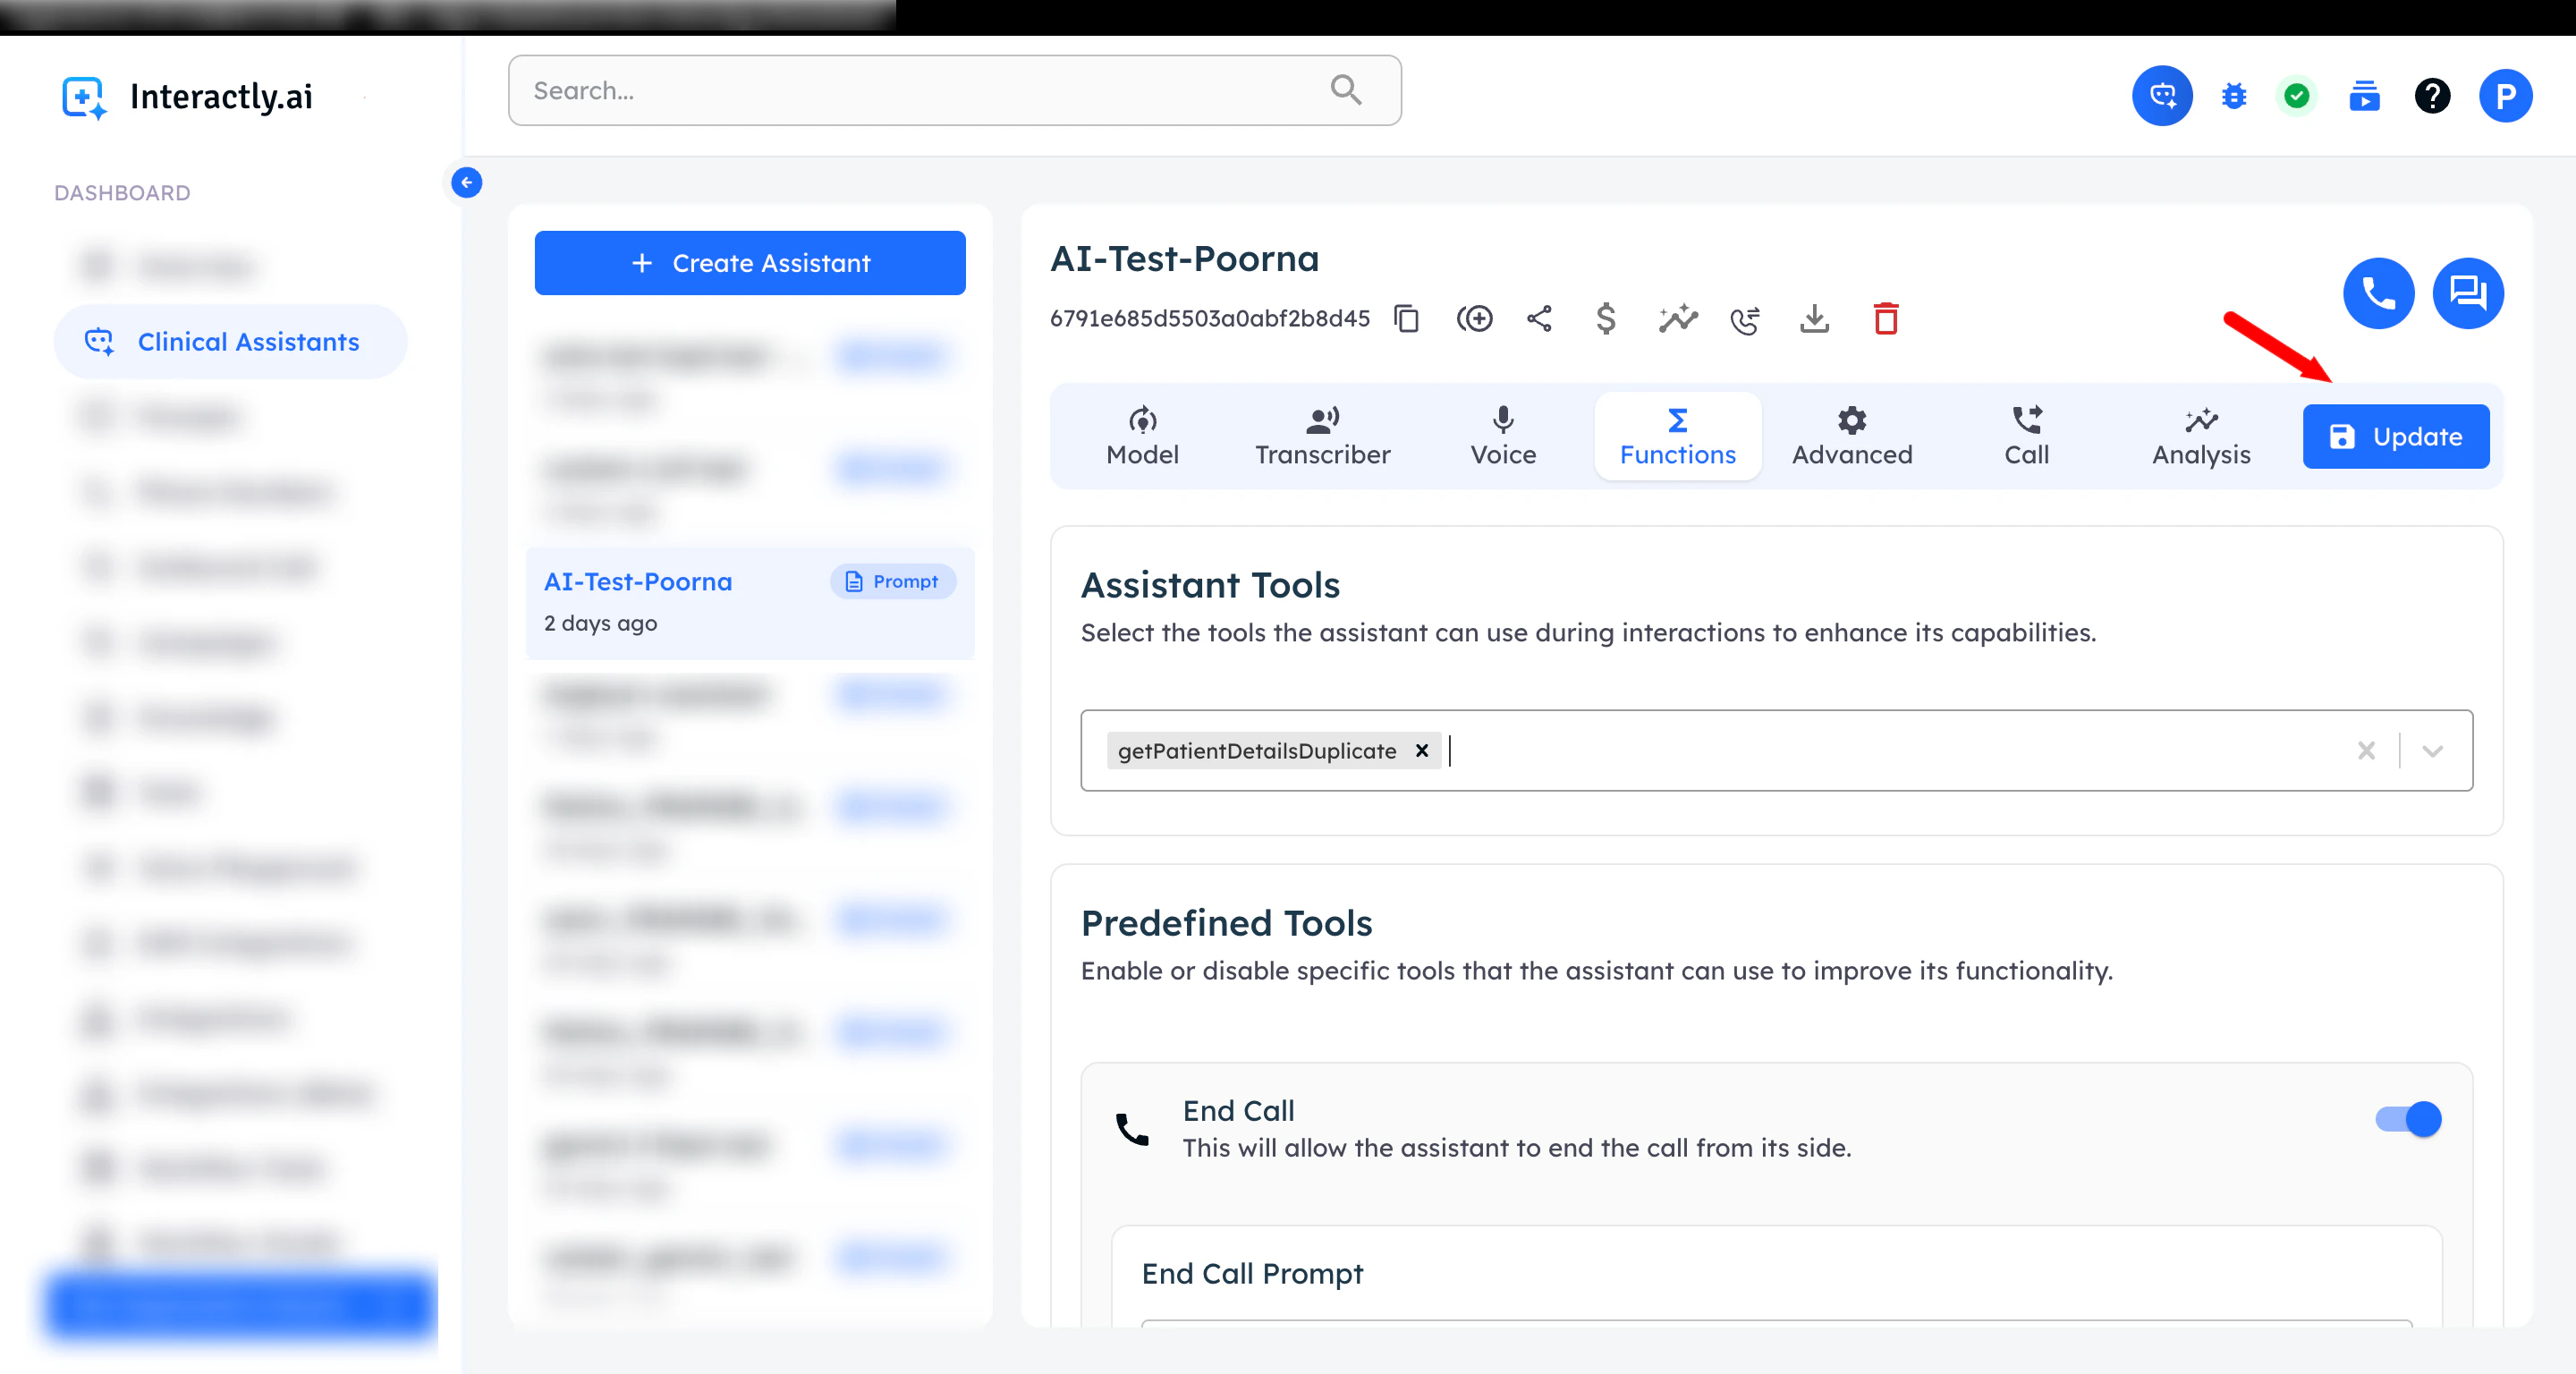Click the red delete assistant icon
2576x1374 pixels.
click(1885, 319)
